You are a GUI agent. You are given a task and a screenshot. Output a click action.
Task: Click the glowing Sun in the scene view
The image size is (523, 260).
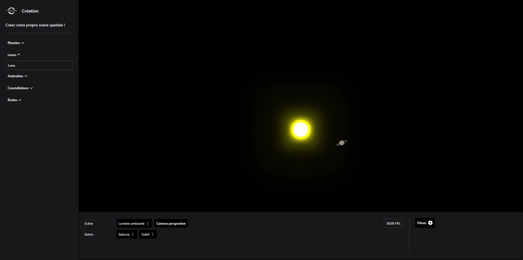(300, 129)
